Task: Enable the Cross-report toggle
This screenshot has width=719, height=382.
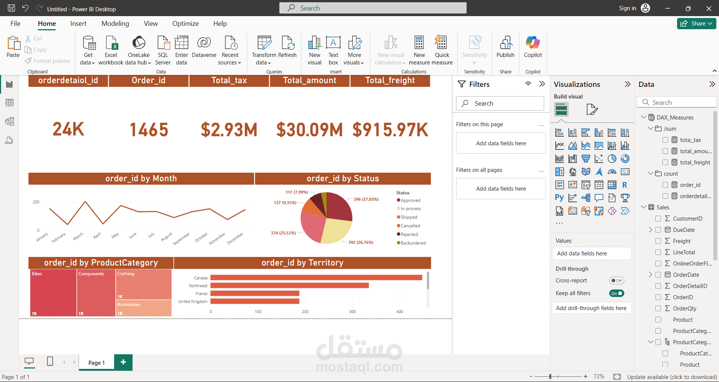Action: pos(617,281)
